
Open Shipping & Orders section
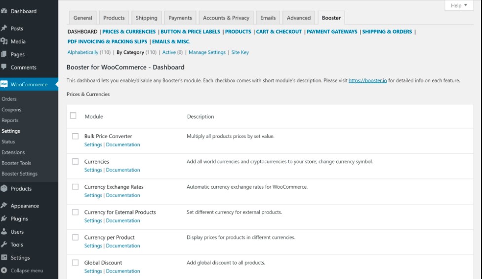[387, 32]
